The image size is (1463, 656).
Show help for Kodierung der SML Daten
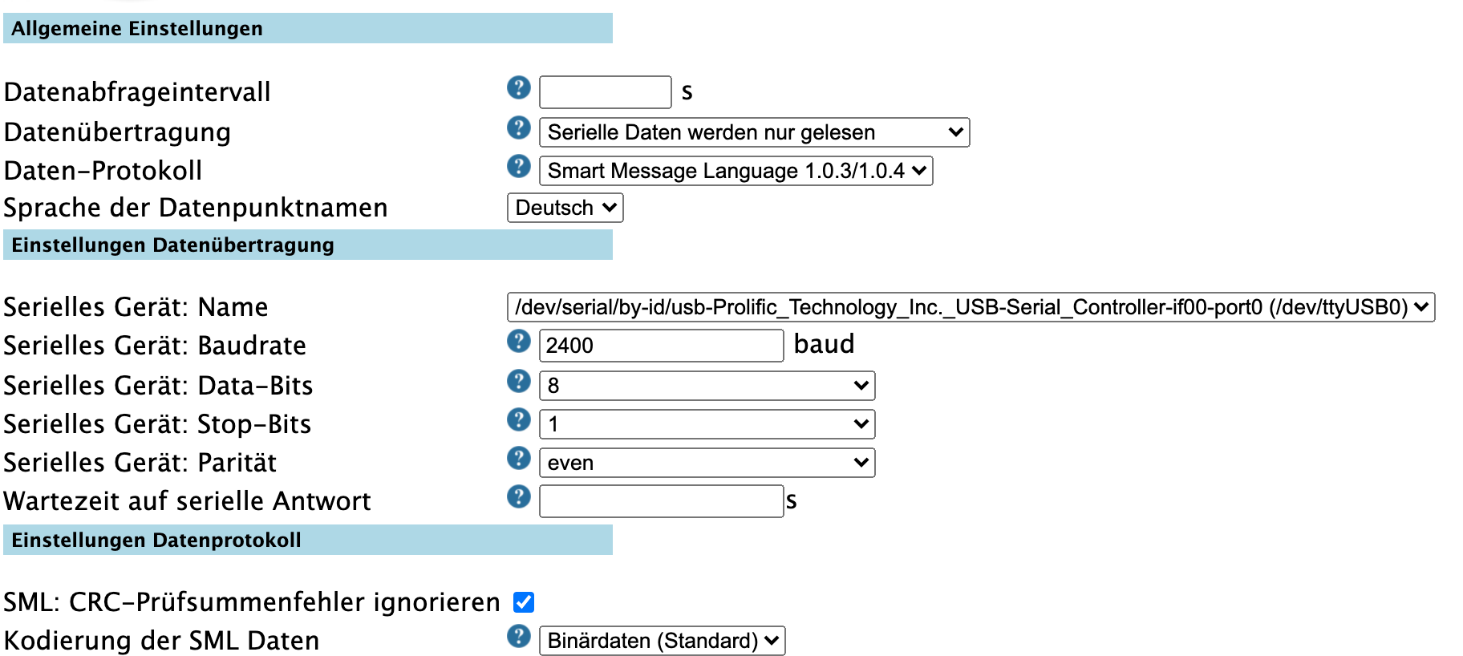click(519, 636)
